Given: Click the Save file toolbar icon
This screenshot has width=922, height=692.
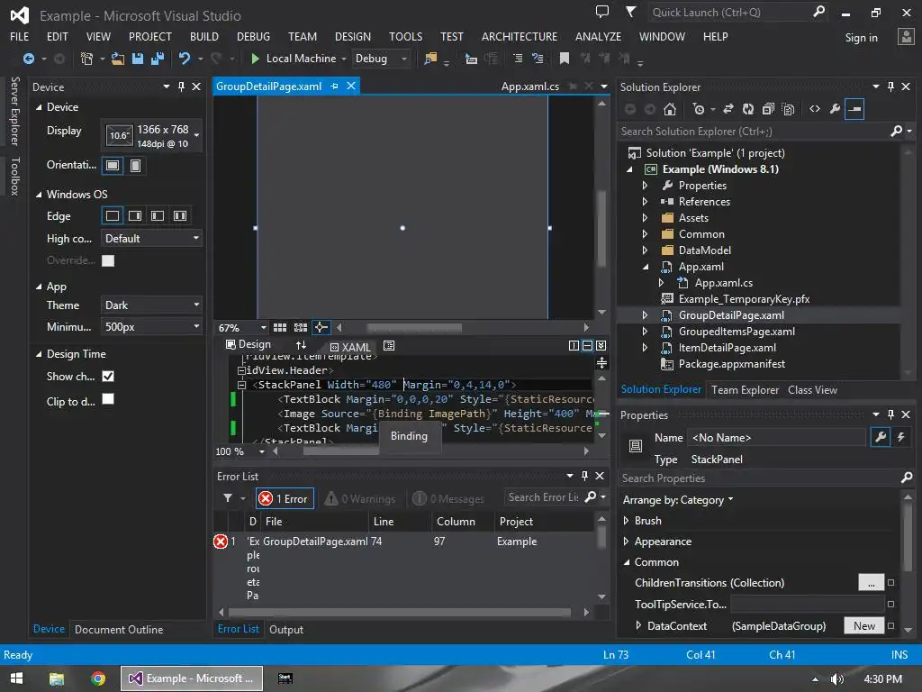Looking at the screenshot, I should tap(138, 59).
